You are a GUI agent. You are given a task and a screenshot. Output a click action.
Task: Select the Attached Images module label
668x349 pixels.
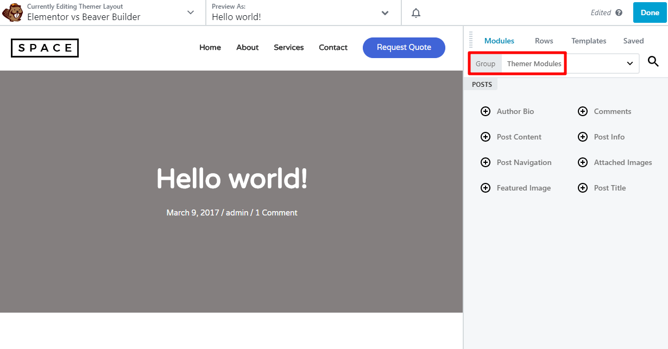point(623,162)
